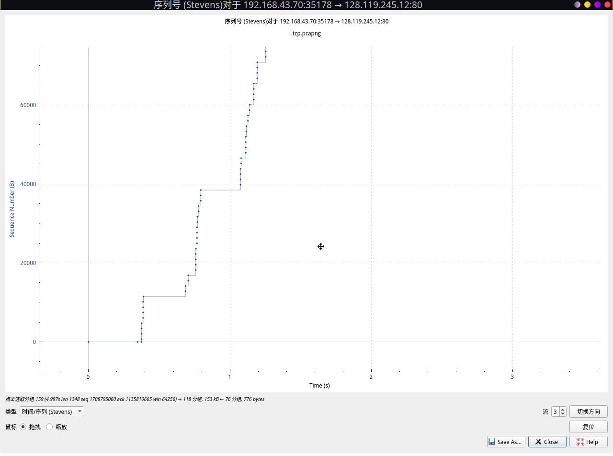Click the yellow window control dot
This screenshot has width=613, height=456.
(x=587, y=4)
